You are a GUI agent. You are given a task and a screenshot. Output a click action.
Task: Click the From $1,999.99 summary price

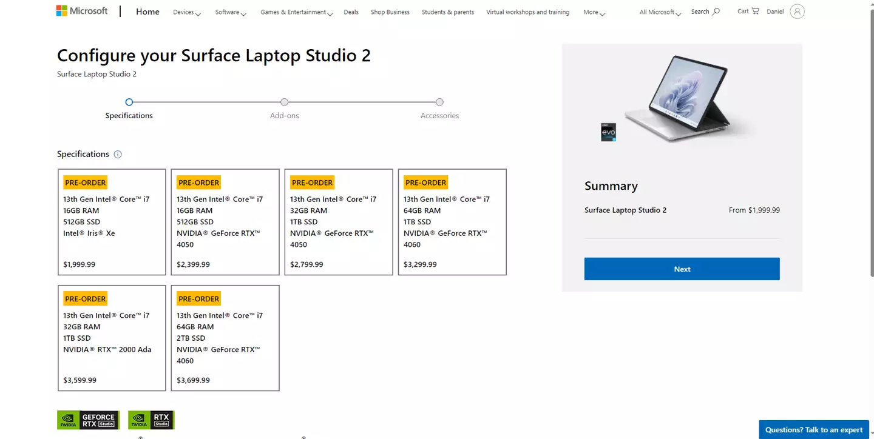754,210
